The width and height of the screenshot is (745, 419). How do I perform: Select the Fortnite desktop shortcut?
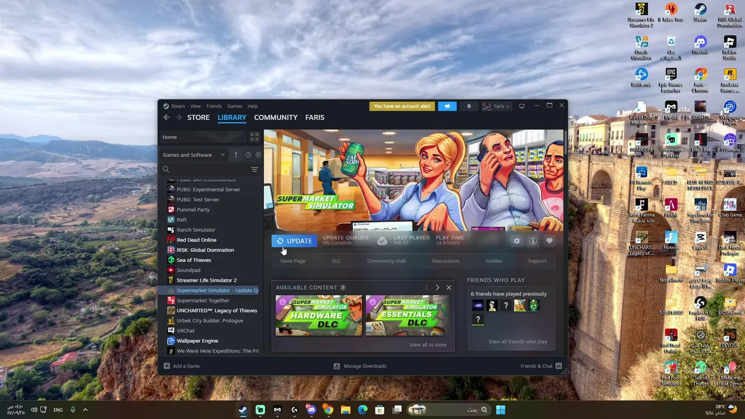click(670, 241)
